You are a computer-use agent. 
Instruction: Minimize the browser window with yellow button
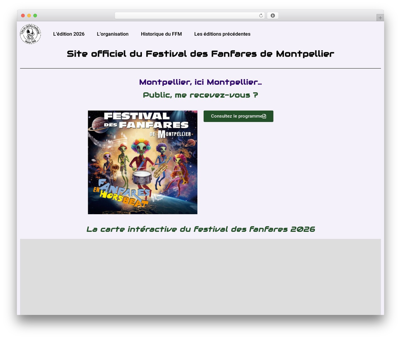pos(29,16)
